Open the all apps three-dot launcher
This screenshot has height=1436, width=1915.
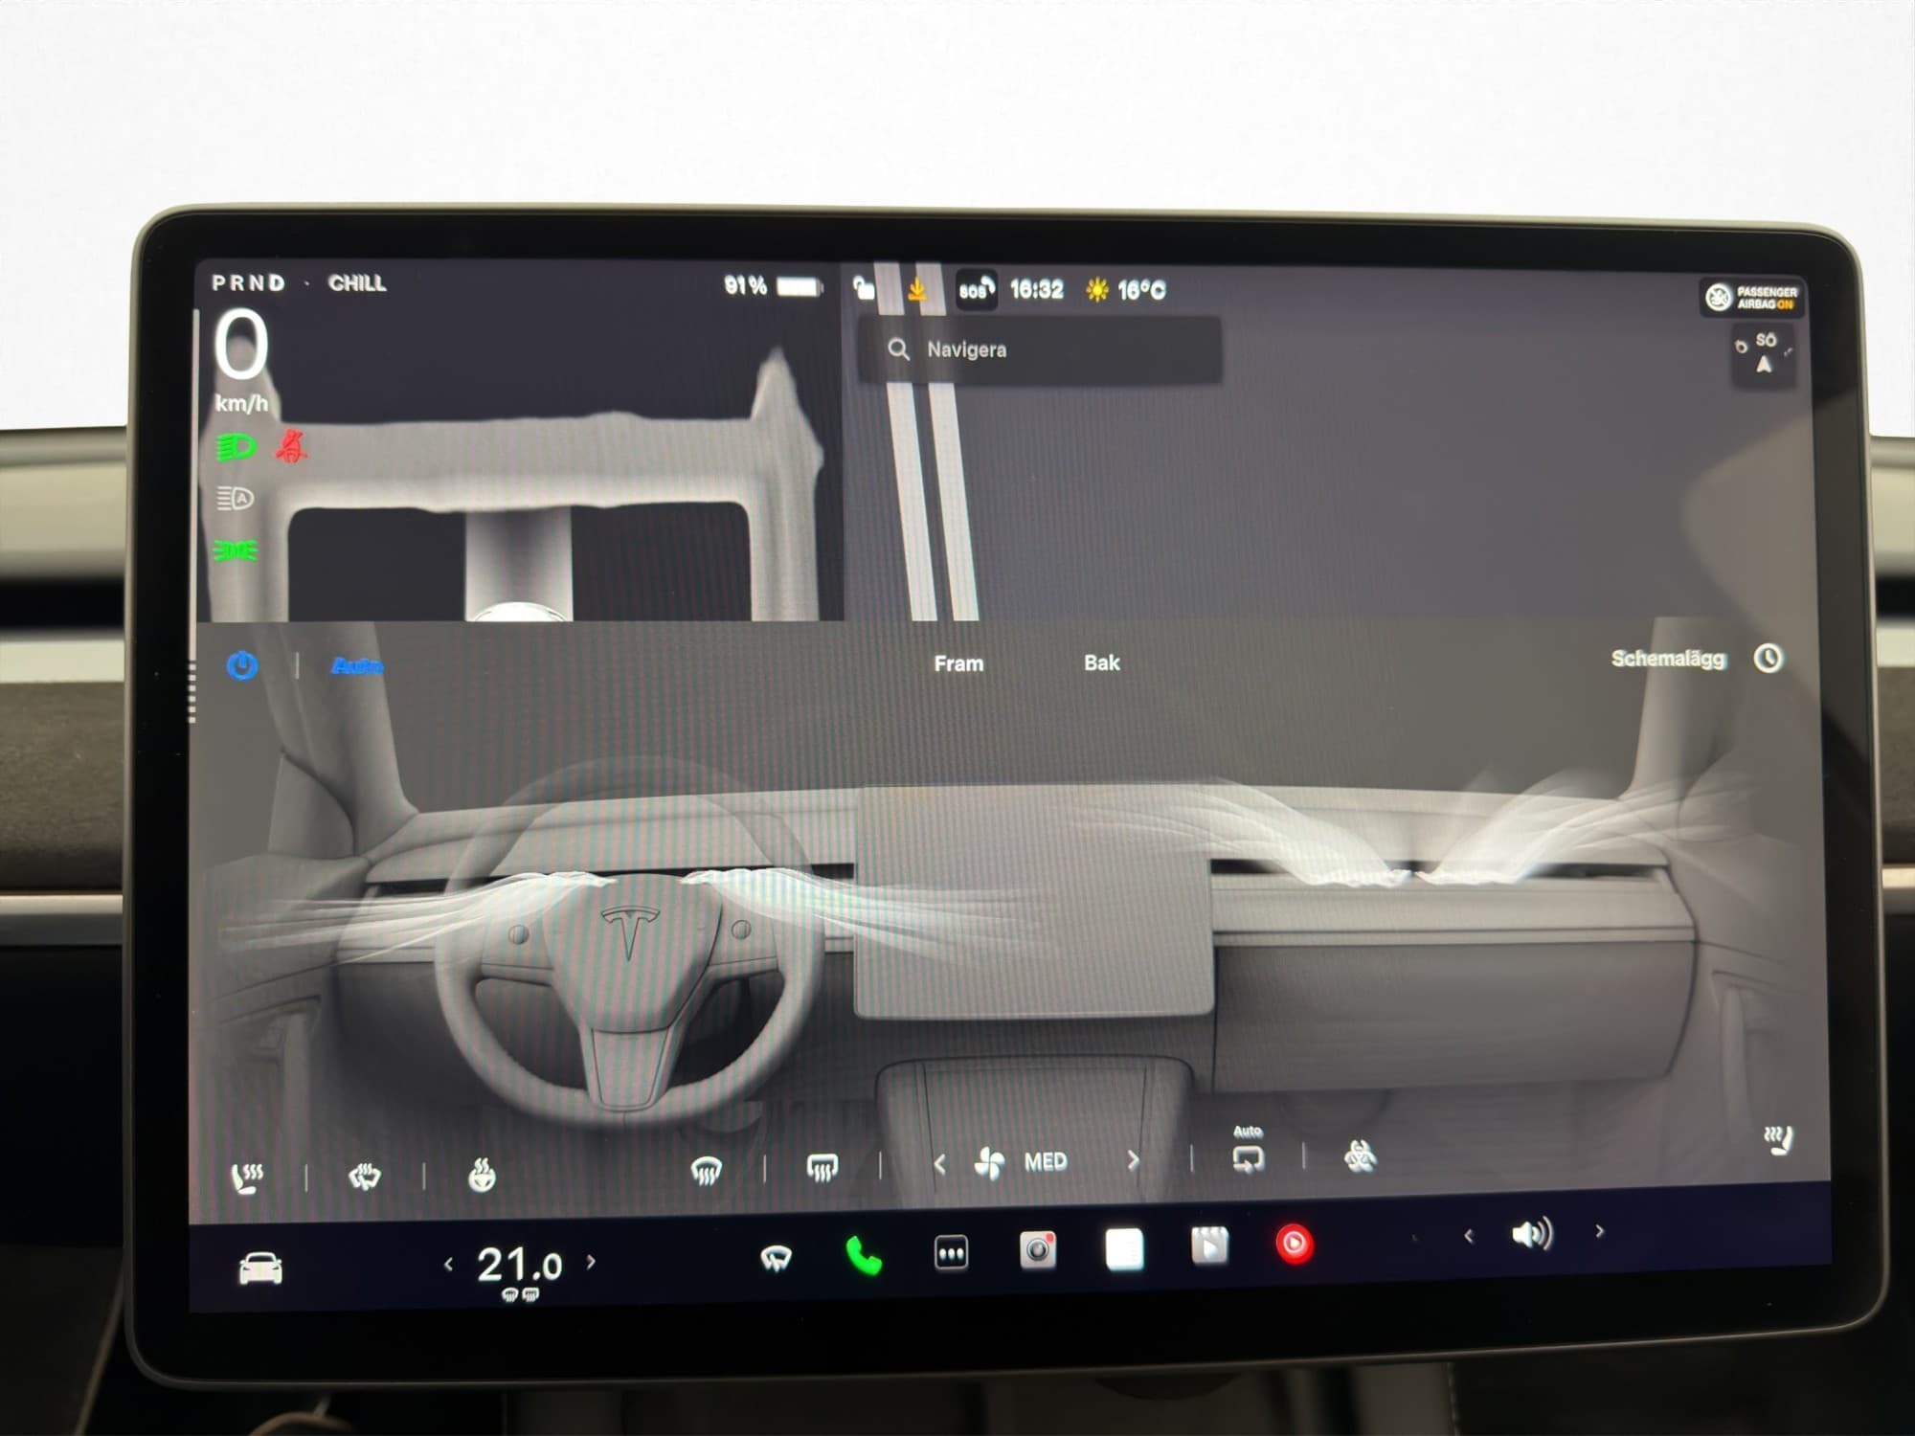pos(951,1253)
